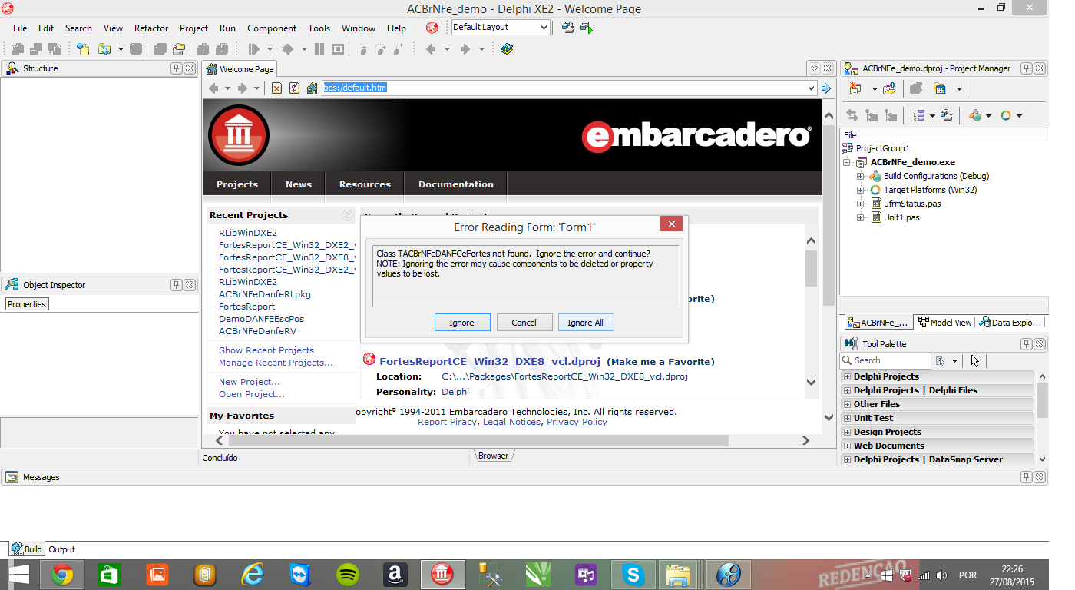Image resolution: width=1075 pixels, height=590 pixels.
Task: Toggle pushpin on Tool Palette panel
Action: click(1026, 344)
